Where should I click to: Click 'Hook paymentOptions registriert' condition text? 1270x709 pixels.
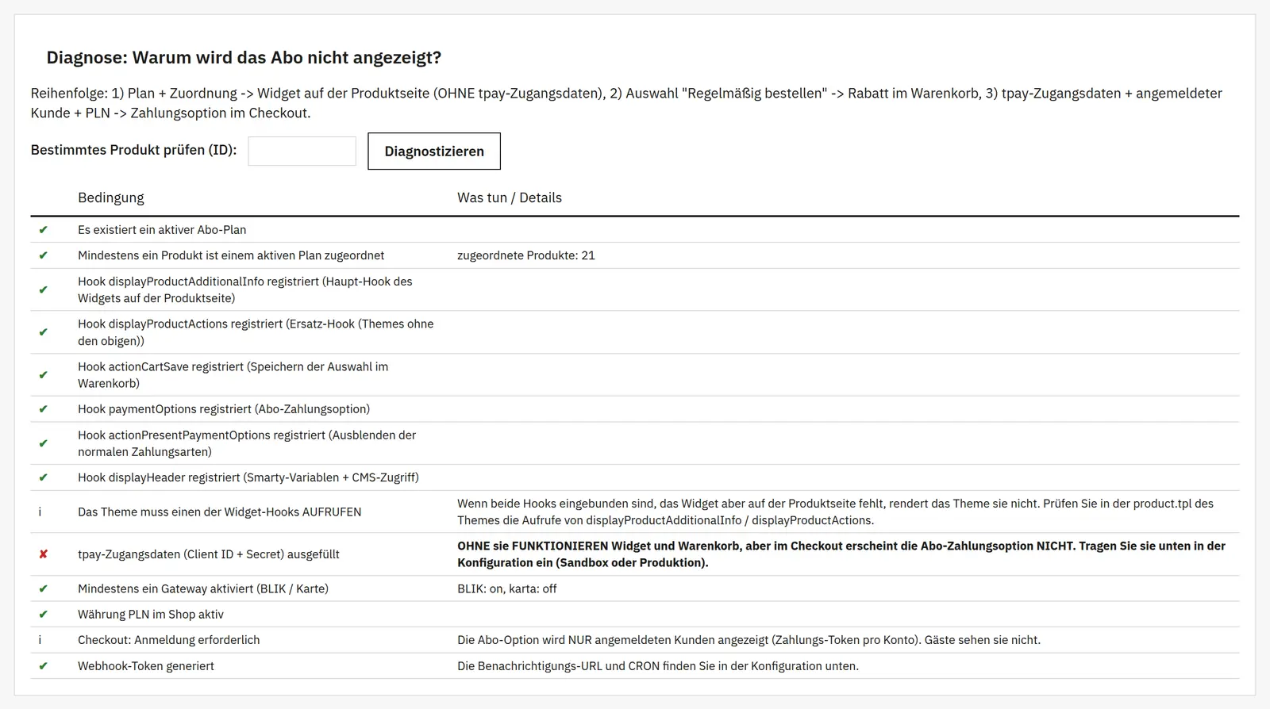point(224,409)
